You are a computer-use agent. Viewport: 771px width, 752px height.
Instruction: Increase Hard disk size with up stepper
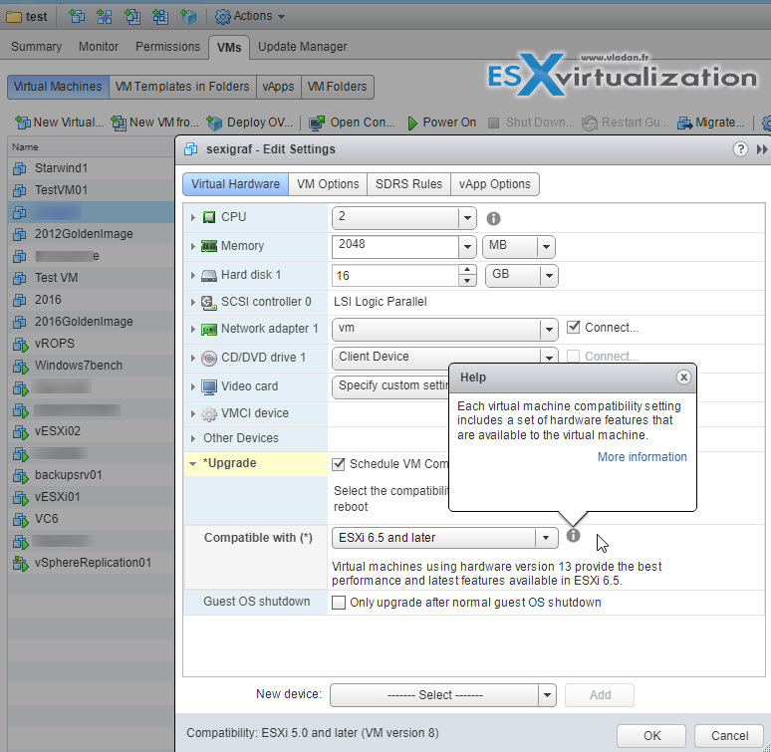pos(467,270)
